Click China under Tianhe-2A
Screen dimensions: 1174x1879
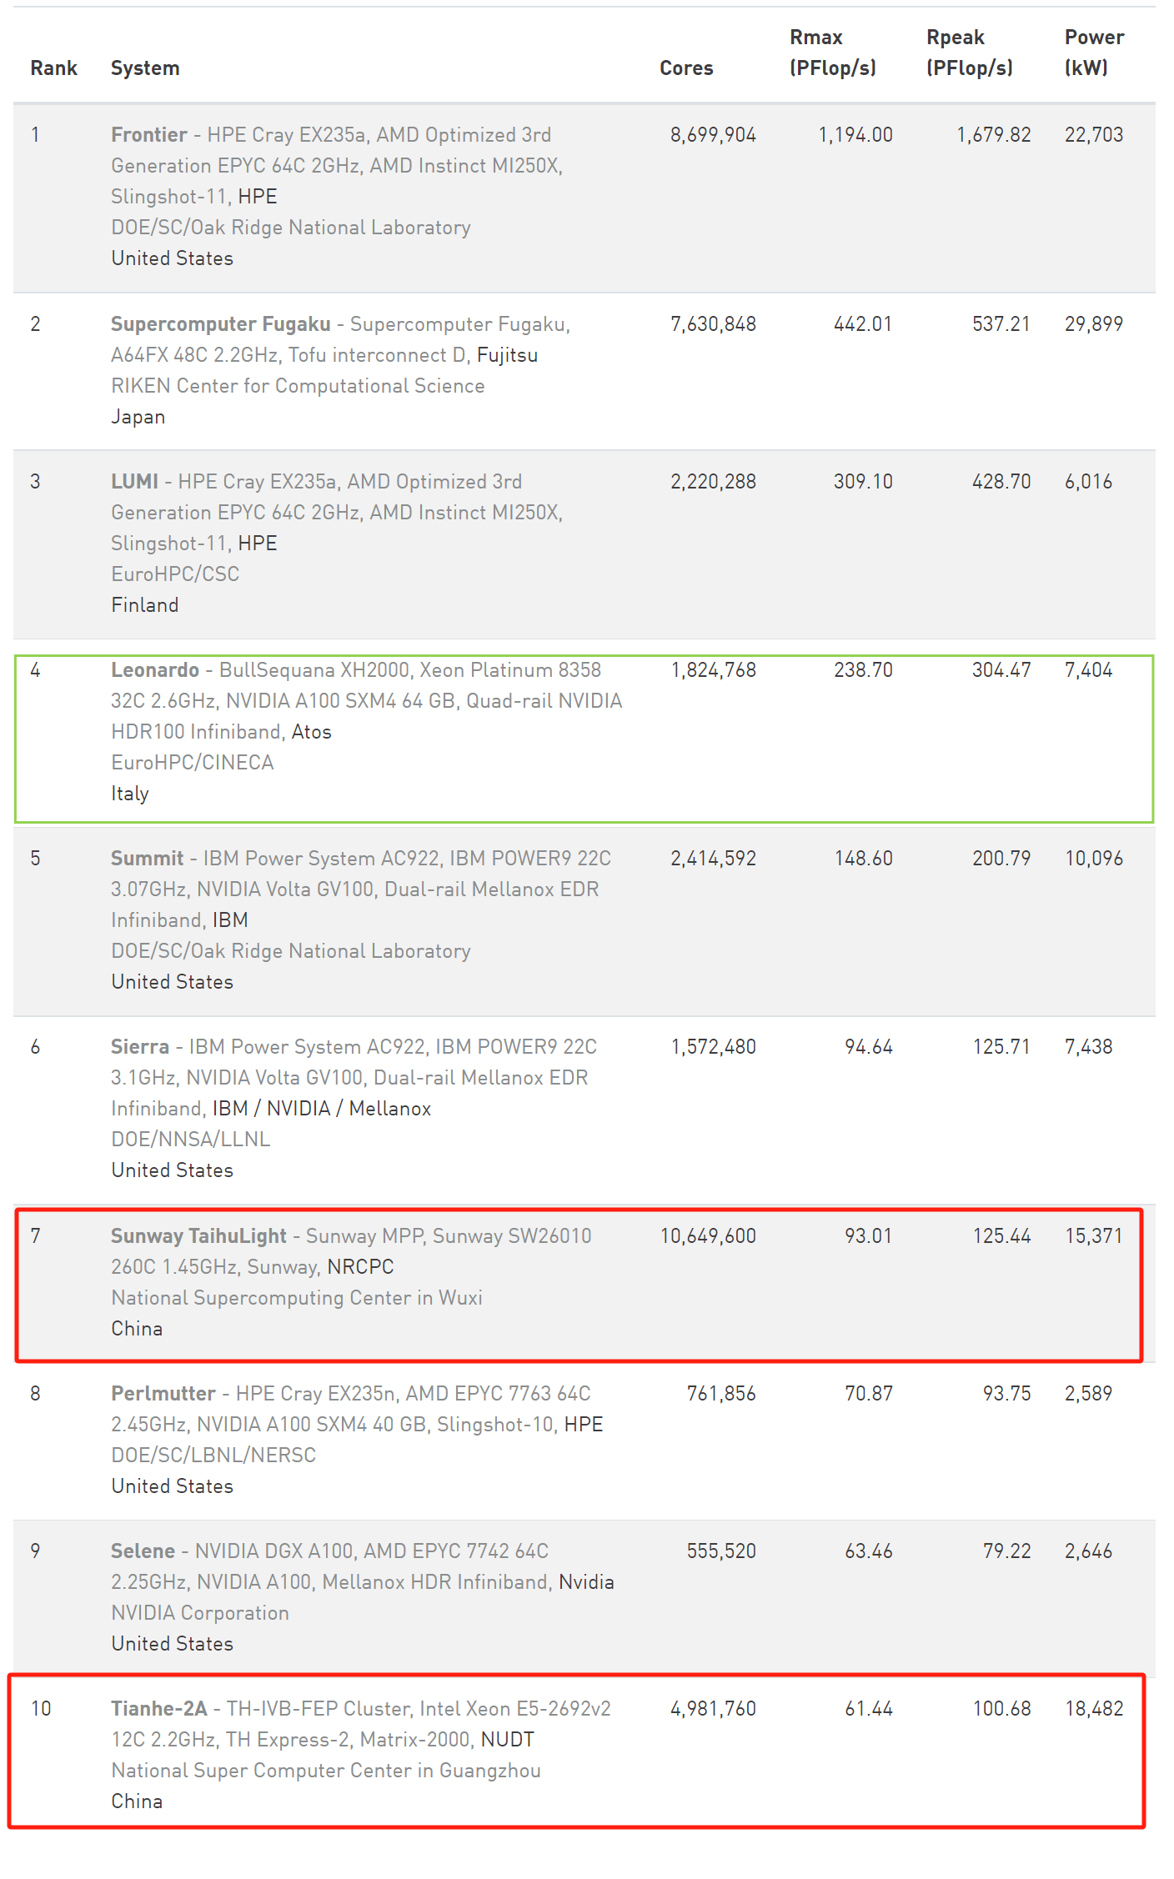click(x=137, y=1801)
